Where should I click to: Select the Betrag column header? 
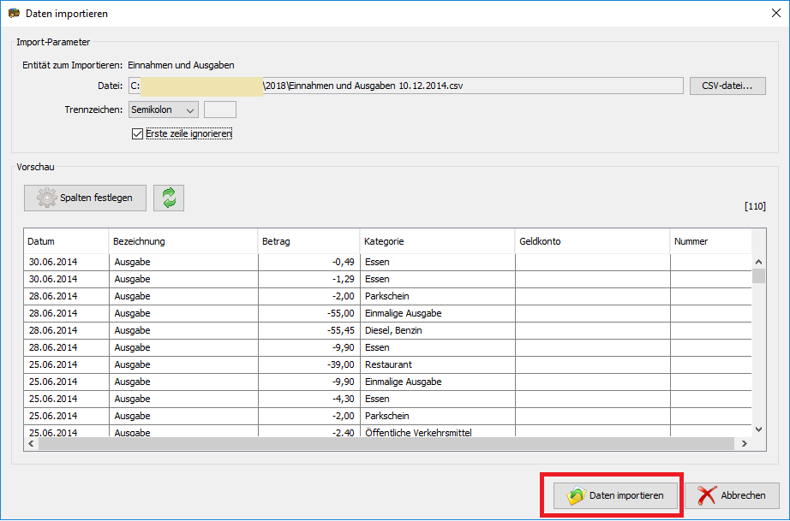point(308,241)
